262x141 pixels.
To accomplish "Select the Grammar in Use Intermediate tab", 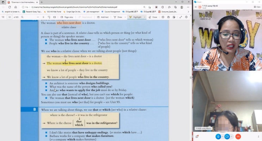I will (22, 2).
